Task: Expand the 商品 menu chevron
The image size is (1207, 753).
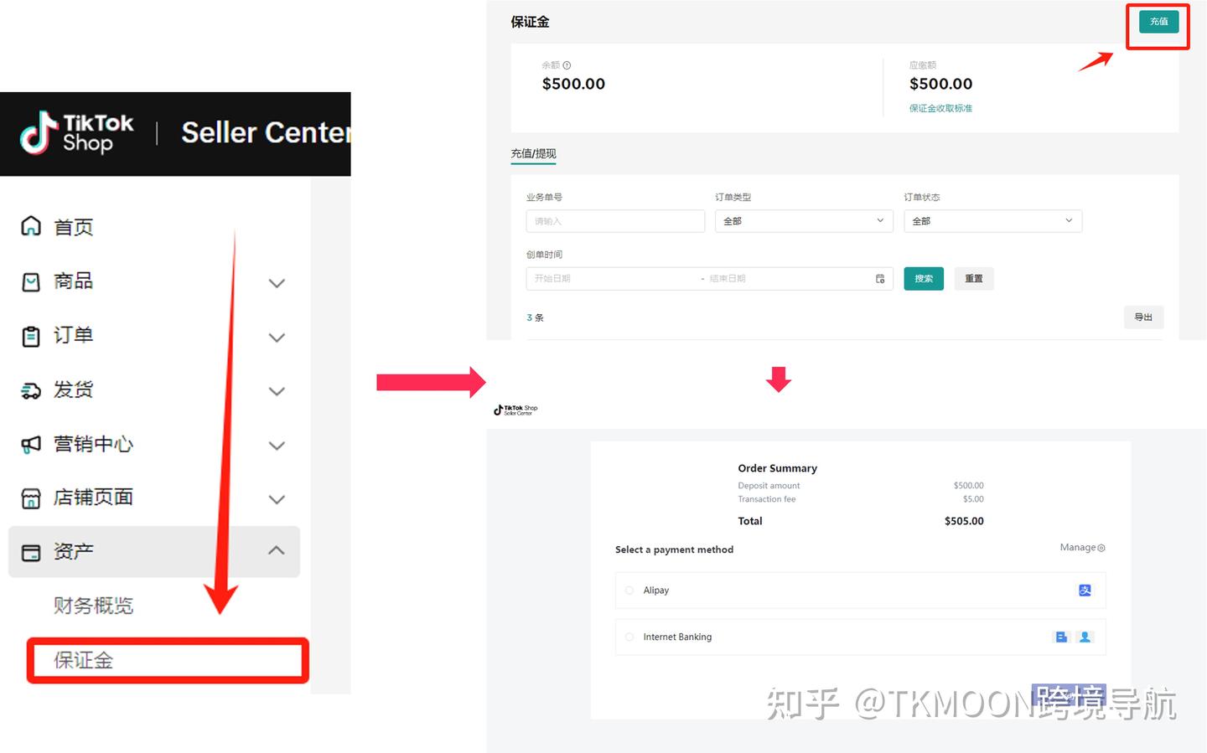Action: 277,283
